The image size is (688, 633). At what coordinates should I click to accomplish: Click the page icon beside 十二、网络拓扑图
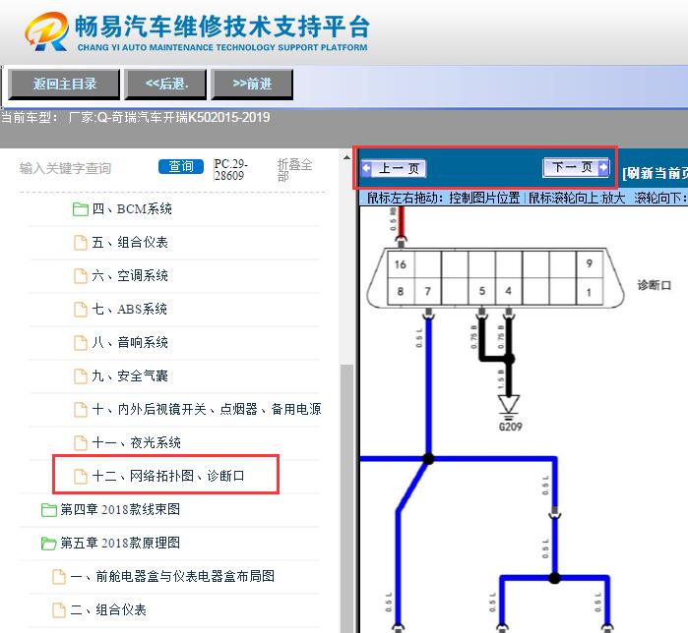point(81,476)
